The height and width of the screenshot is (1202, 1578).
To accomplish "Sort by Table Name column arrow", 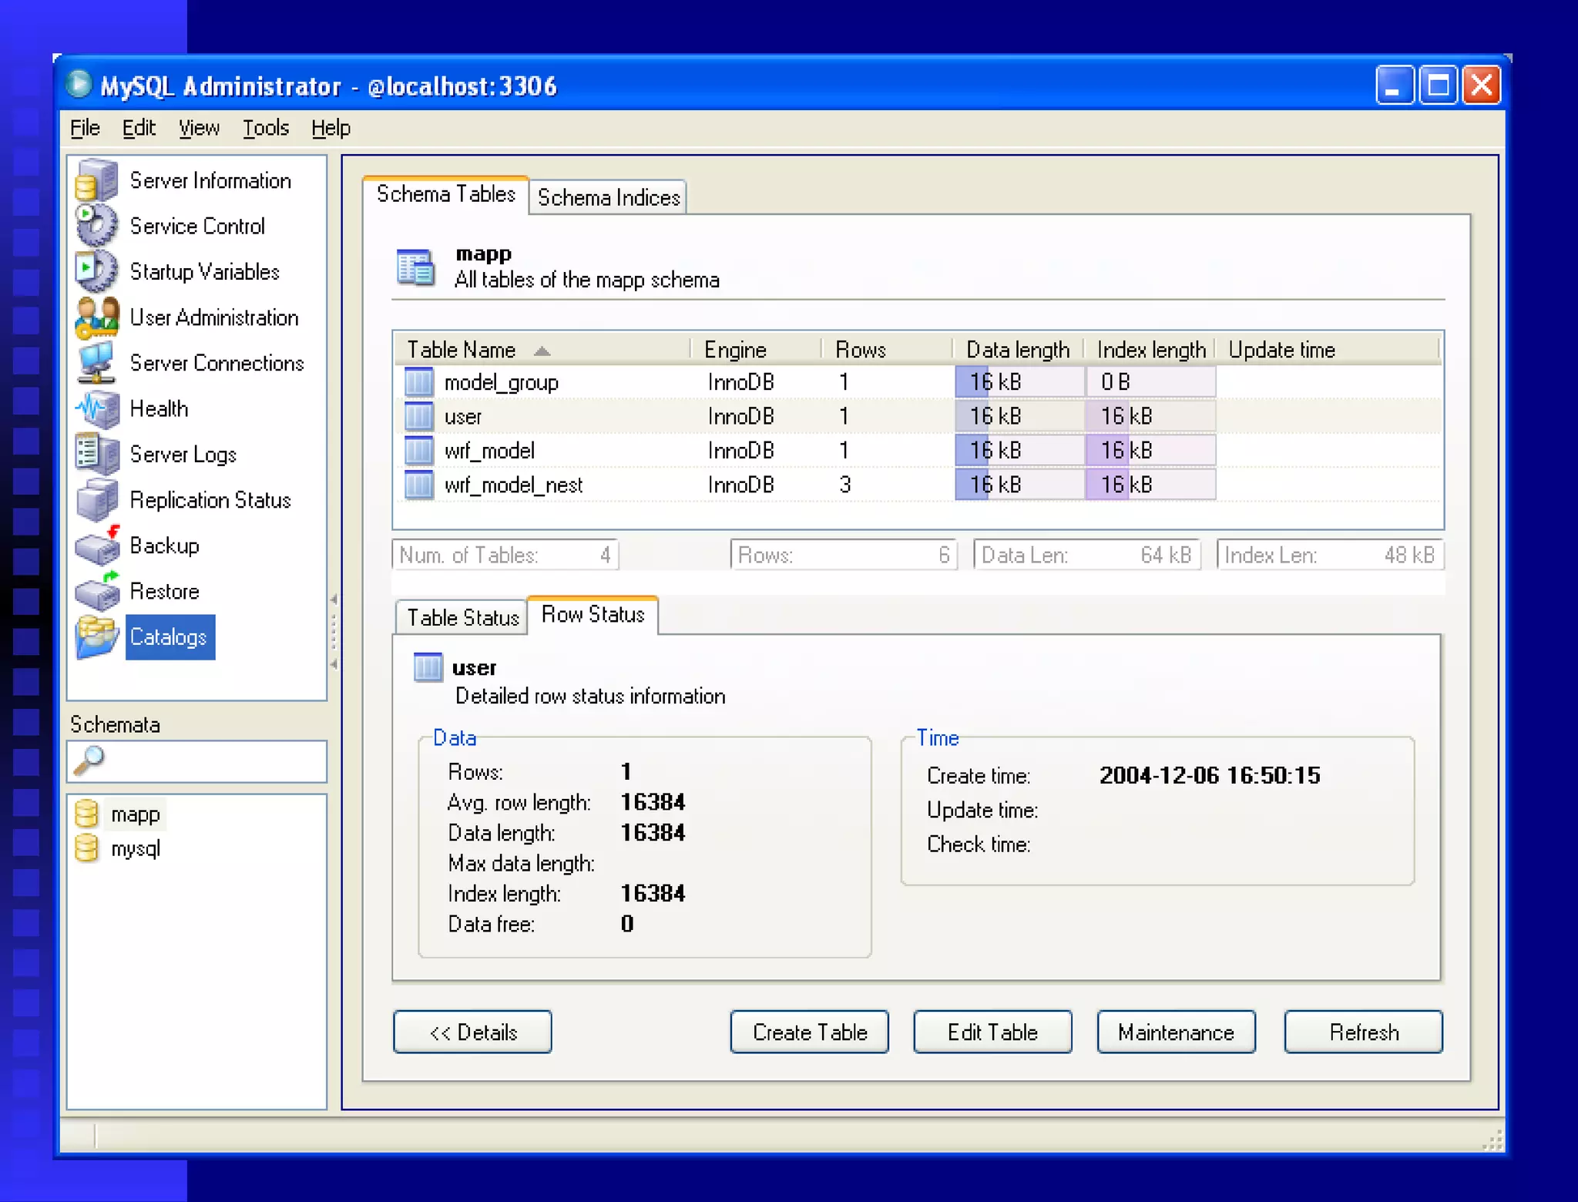I will [x=542, y=351].
